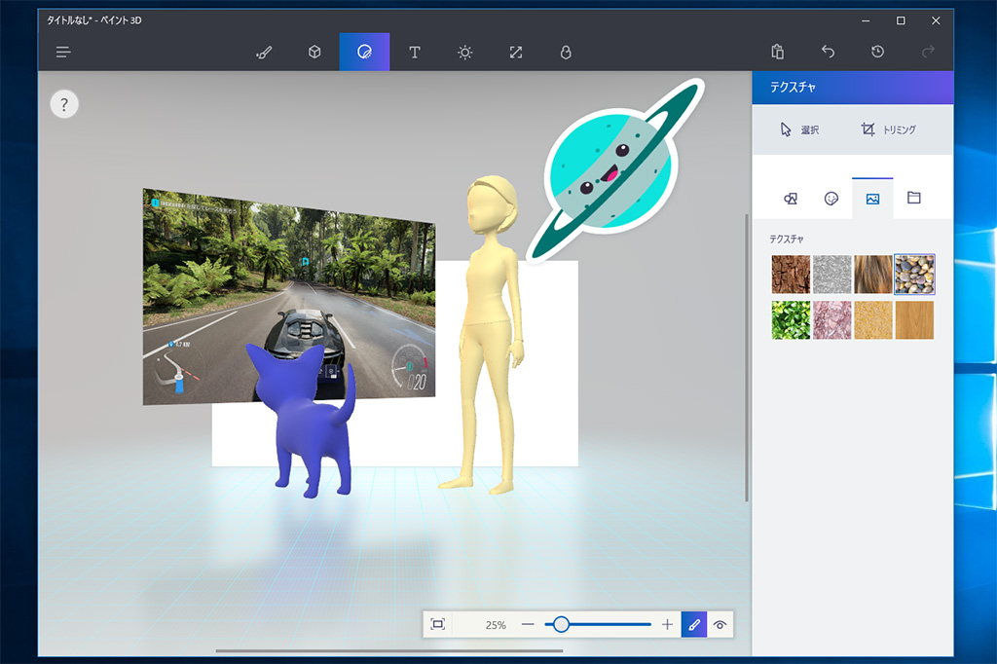
Task: Toggle the pen edit view mode
Action: coord(693,624)
